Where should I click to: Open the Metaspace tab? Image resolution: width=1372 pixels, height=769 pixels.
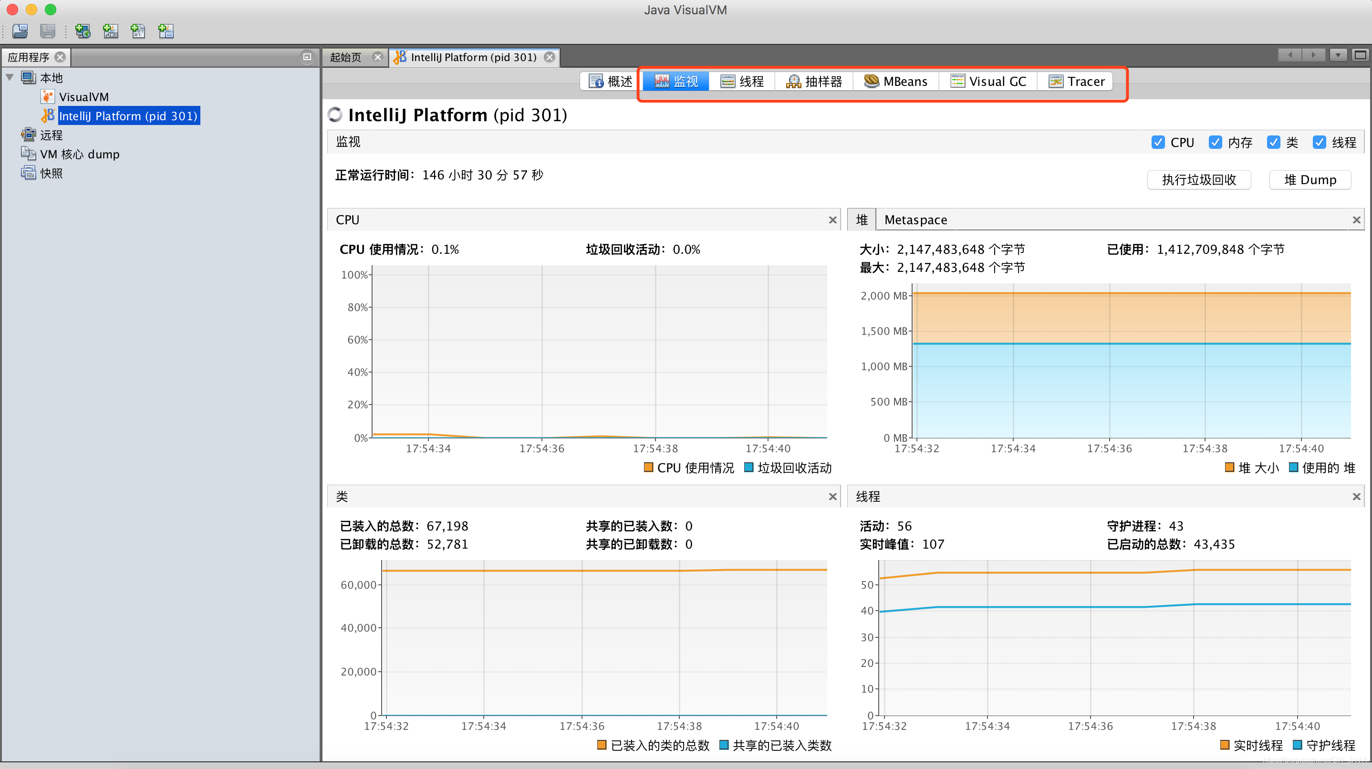click(x=915, y=219)
